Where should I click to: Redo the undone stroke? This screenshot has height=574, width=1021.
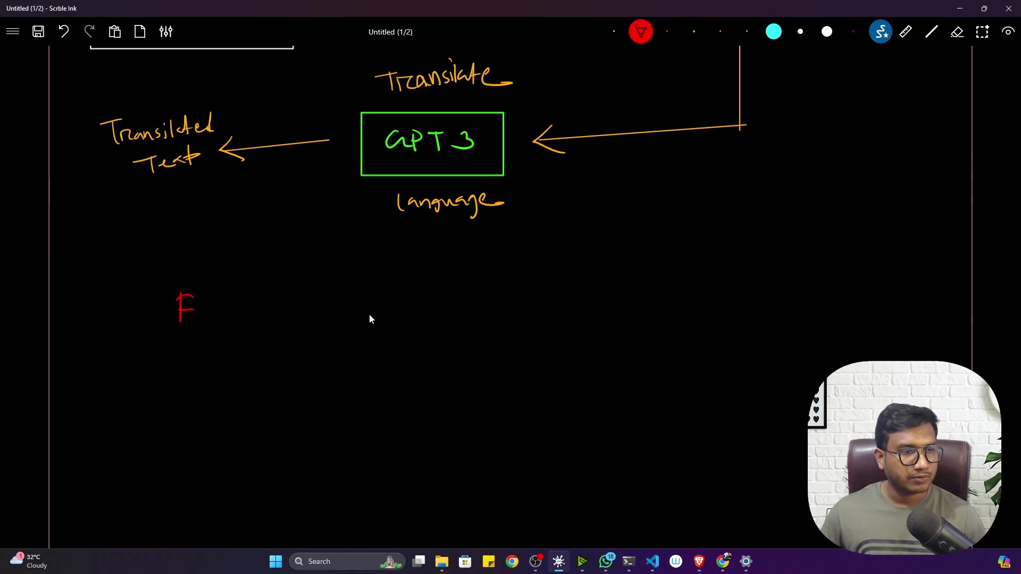[x=89, y=31]
